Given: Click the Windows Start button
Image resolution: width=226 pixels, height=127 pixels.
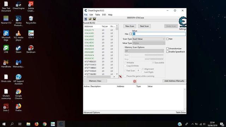Looking at the screenshot, I should tap(4, 124).
